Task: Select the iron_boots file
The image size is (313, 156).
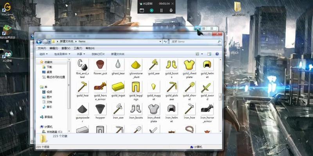Action: [x=136, y=109]
